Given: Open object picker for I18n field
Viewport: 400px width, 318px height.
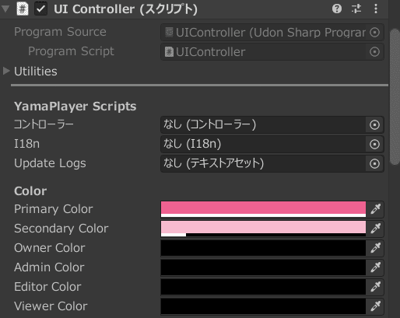Looking at the screenshot, I should pyautogui.click(x=374, y=144).
